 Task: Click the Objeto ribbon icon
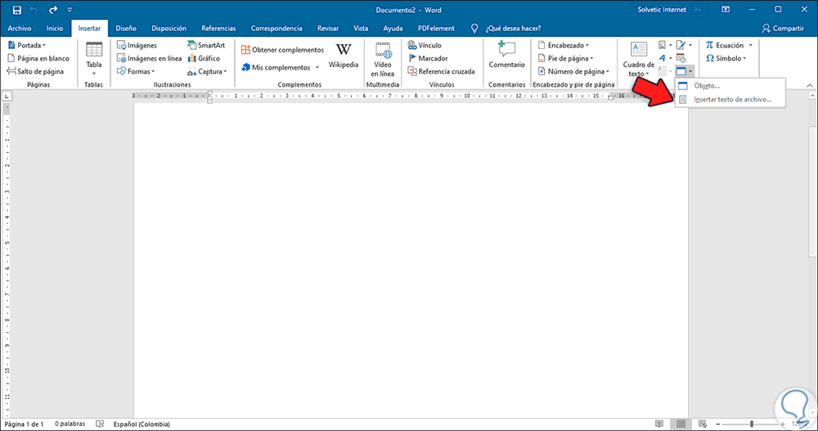pyautogui.click(x=681, y=71)
